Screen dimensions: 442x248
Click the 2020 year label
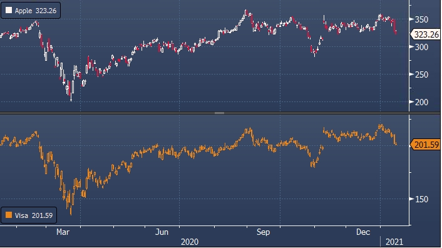click(190, 242)
